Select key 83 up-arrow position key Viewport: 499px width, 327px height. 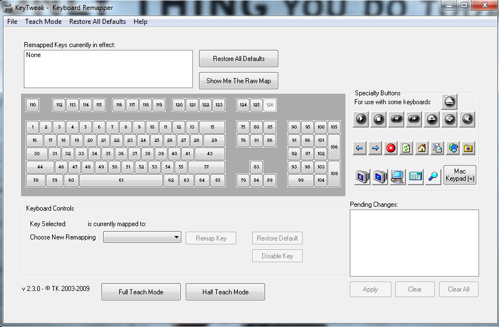pyautogui.click(x=257, y=167)
